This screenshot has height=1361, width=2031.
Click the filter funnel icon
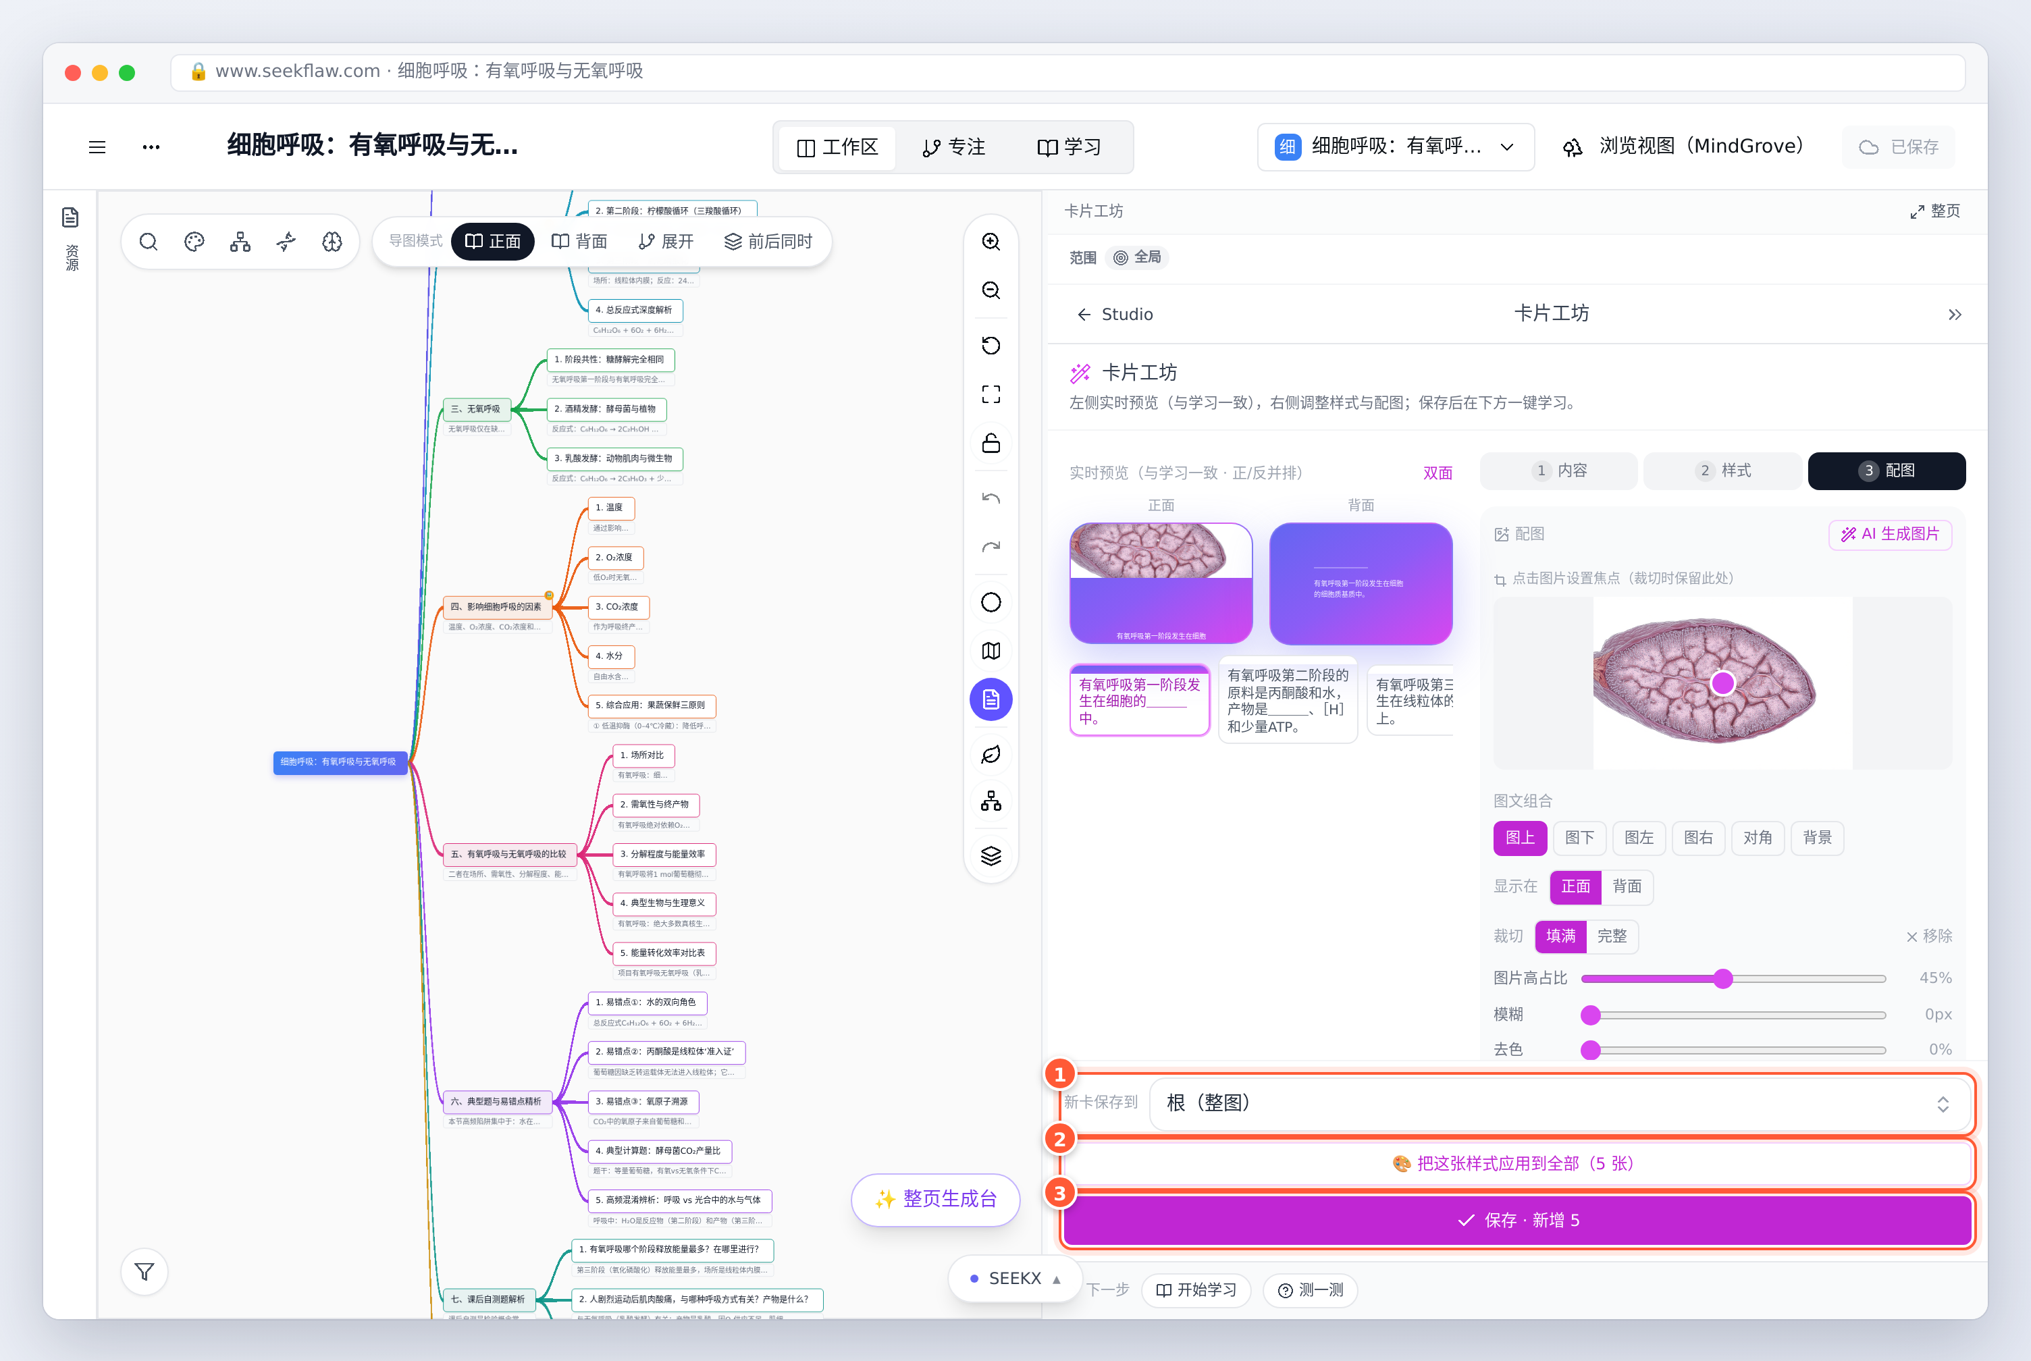[145, 1272]
